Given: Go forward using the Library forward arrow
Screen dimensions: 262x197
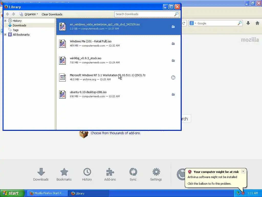Looking at the screenshot, I should coord(14,14).
